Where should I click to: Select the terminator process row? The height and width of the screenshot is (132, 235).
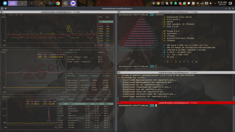tap(86, 111)
